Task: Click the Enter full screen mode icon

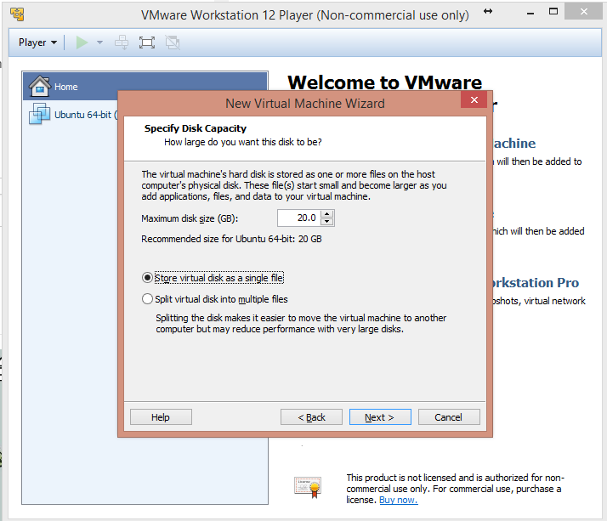Action: click(147, 42)
